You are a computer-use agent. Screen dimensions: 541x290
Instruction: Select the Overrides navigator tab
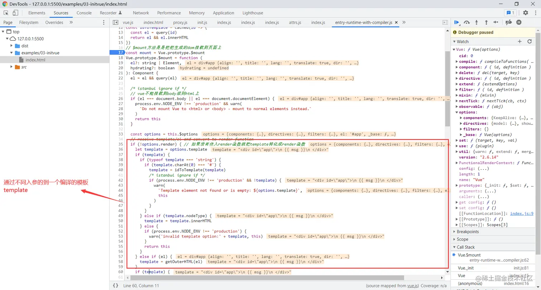(x=54, y=22)
